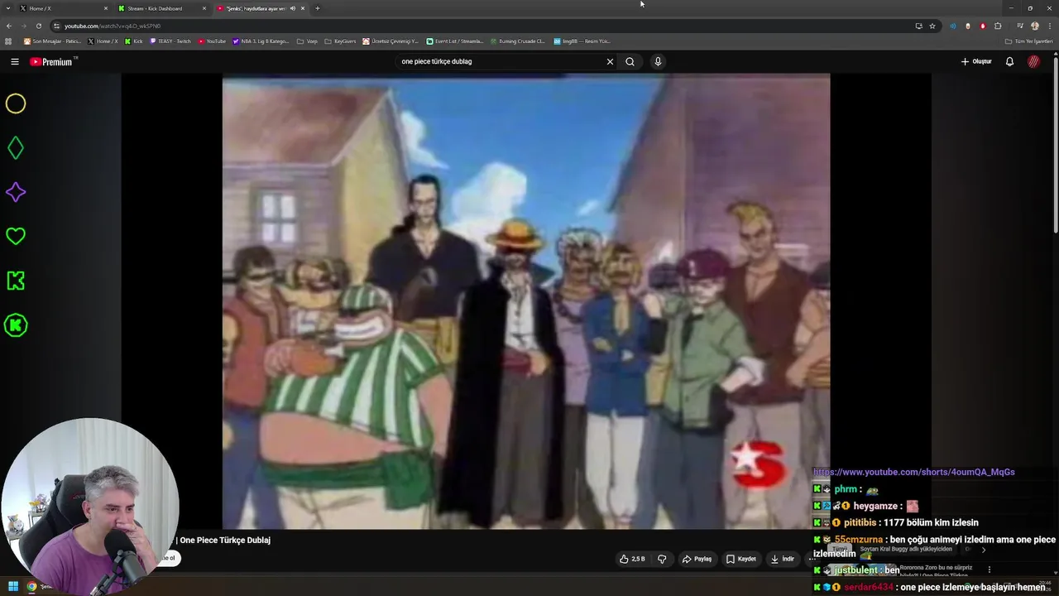Like the video (2,5 B)
The width and height of the screenshot is (1059, 596).
pyautogui.click(x=632, y=559)
